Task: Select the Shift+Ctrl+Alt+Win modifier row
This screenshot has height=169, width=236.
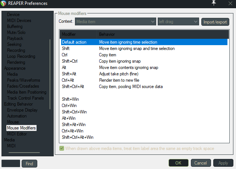Action: tap(144, 137)
